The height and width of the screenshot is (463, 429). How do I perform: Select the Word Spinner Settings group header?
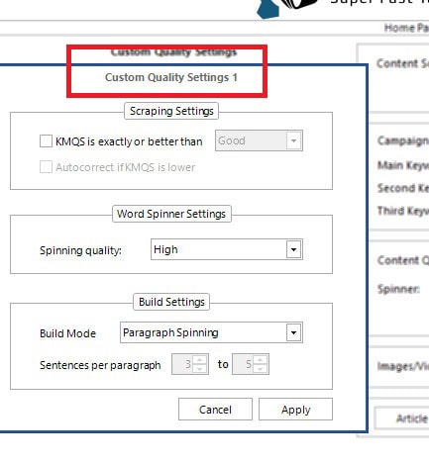(x=171, y=214)
